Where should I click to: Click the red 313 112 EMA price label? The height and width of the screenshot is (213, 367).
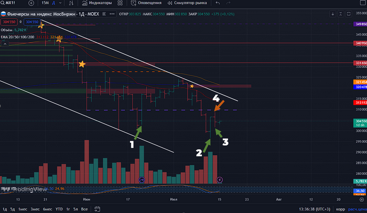(x=360, y=103)
